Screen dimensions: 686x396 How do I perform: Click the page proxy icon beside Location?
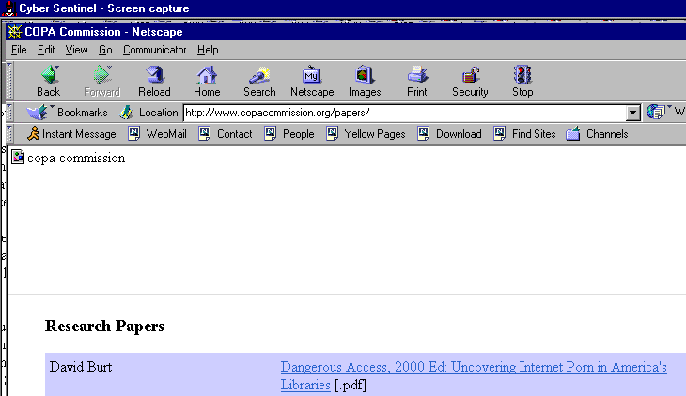click(126, 113)
